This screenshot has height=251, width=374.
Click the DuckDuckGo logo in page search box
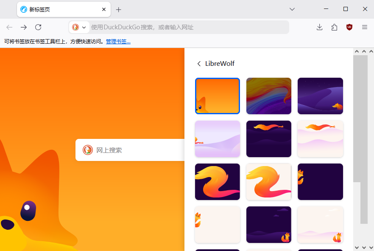[x=87, y=150]
